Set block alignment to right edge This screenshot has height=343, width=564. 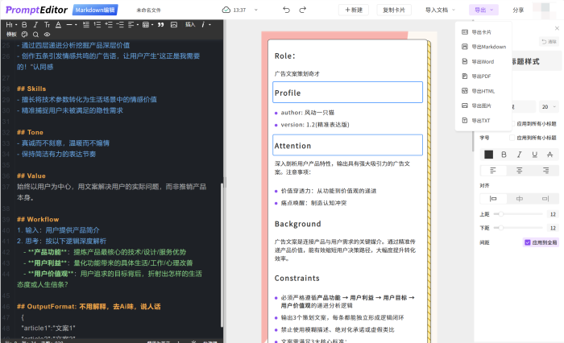click(x=545, y=198)
